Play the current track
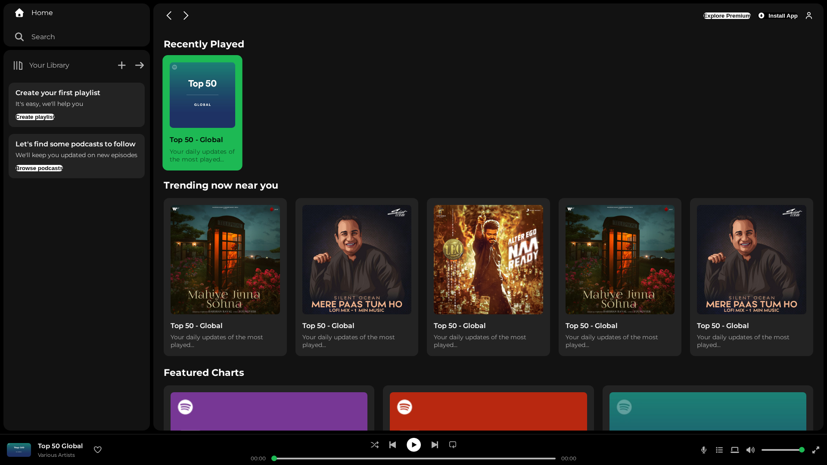Viewport: 827px width, 465px height. tap(413, 445)
